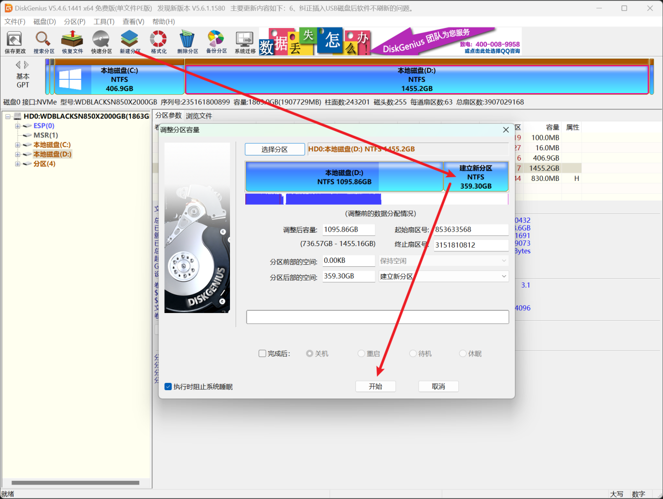Click the 调整后容量 input field
663x499 pixels.
(x=348, y=230)
